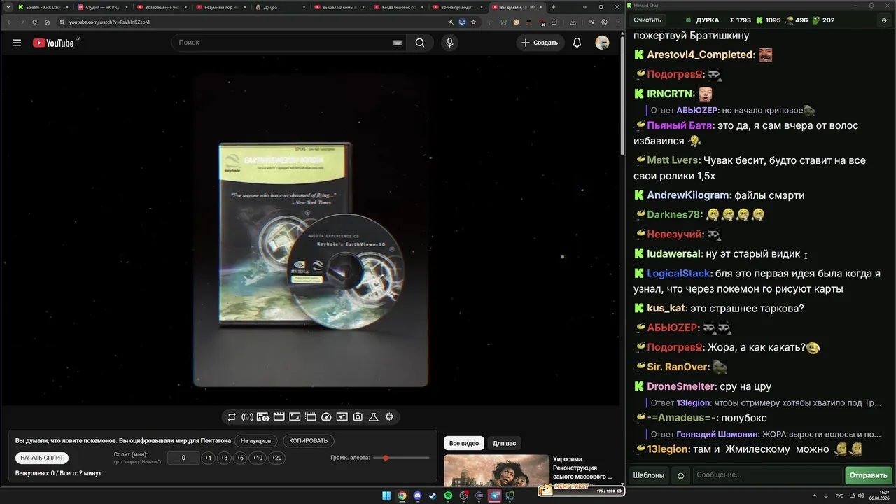Start voice search with the microphone icon
Screen dimensions: 896x504
tap(449, 43)
